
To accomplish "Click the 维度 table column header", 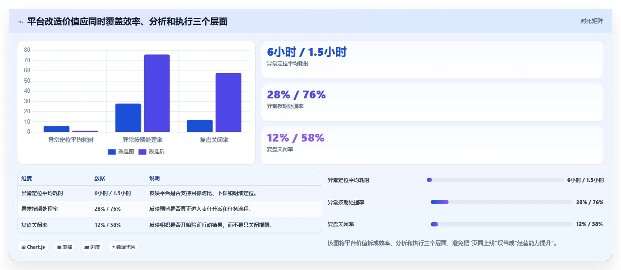I will (27, 179).
